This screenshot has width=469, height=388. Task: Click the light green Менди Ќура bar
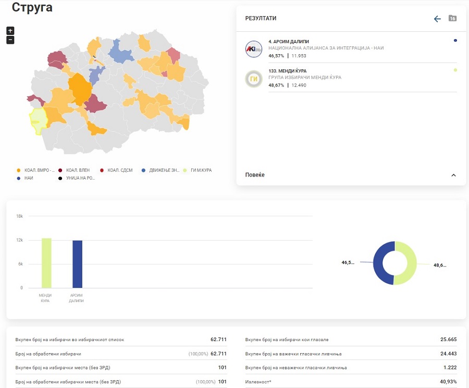pyautogui.click(x=46, y=263)
